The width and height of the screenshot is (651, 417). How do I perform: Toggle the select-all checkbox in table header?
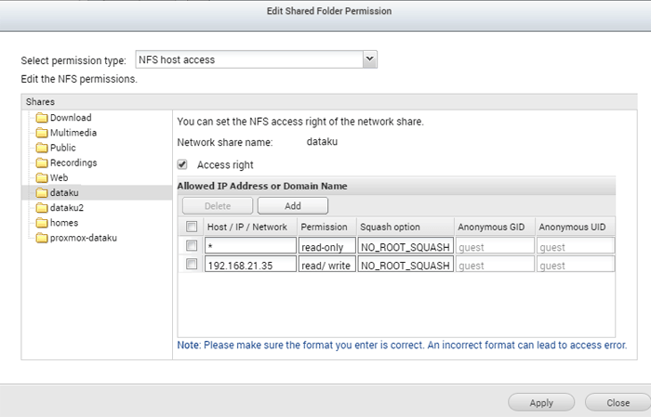point(192,227)
